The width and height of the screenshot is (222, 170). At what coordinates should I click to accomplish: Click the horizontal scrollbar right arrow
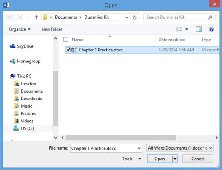pos(216,138)
